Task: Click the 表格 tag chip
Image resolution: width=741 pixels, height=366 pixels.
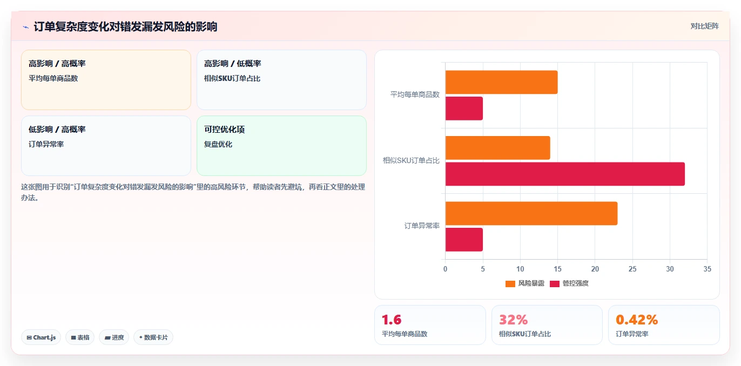Action: pos(80,337)
